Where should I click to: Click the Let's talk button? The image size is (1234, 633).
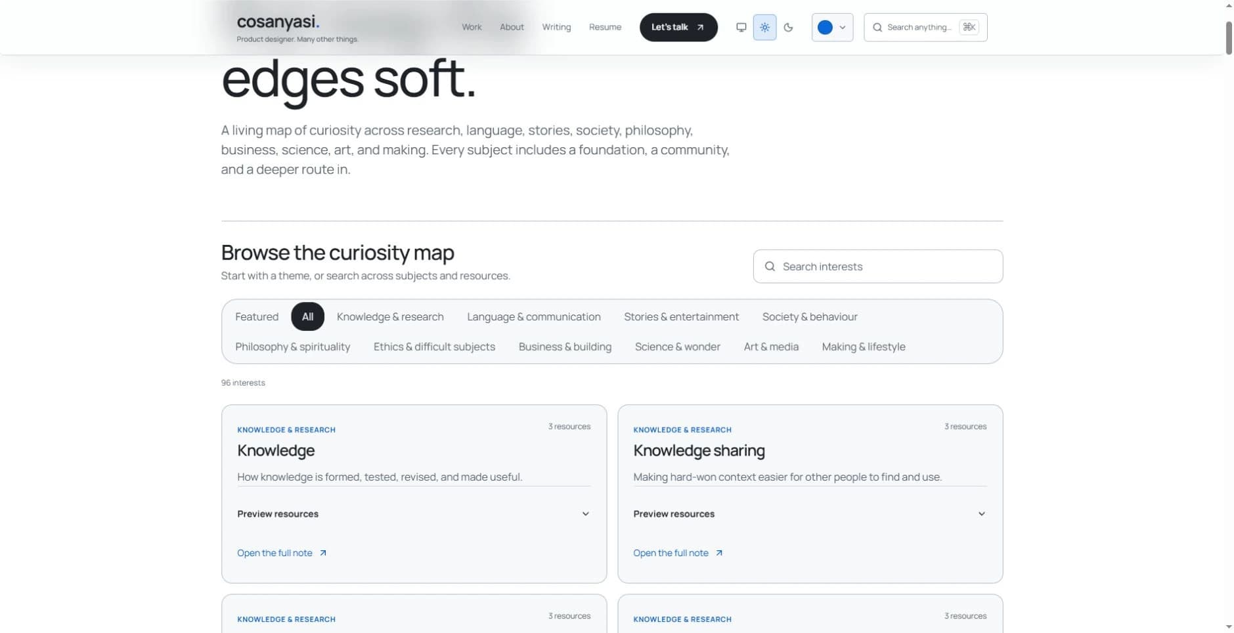[678, 28]
